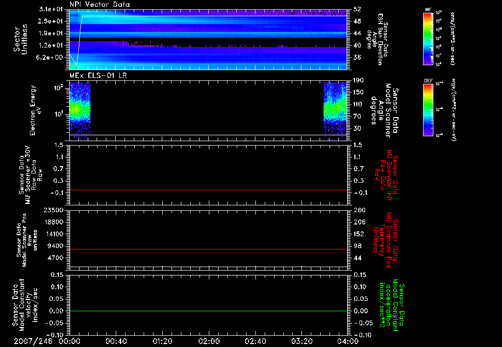Click the "3.1e+01" sector tick value
The height and width of the screenshot is (347, 502).
coord(51,9)
